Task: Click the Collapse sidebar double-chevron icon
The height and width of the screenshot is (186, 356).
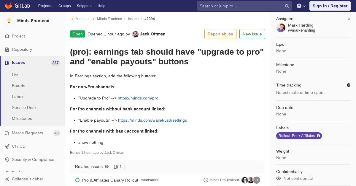Action: 7,179
